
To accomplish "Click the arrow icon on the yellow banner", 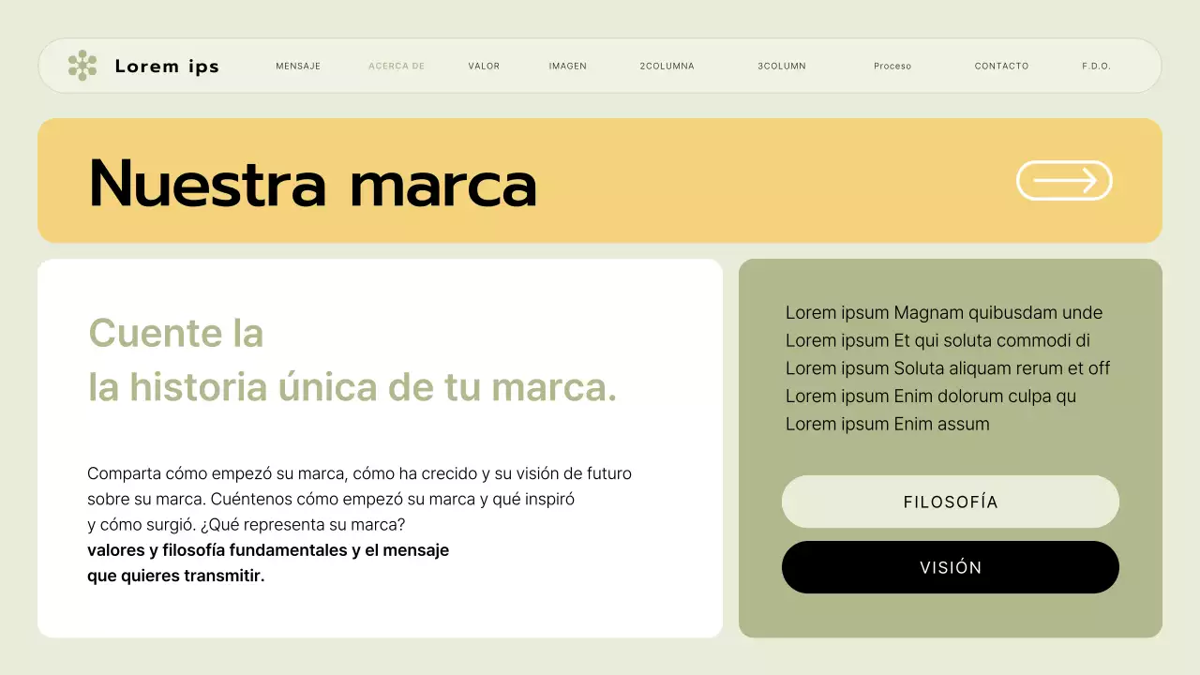I will (x=1064, y=180).
